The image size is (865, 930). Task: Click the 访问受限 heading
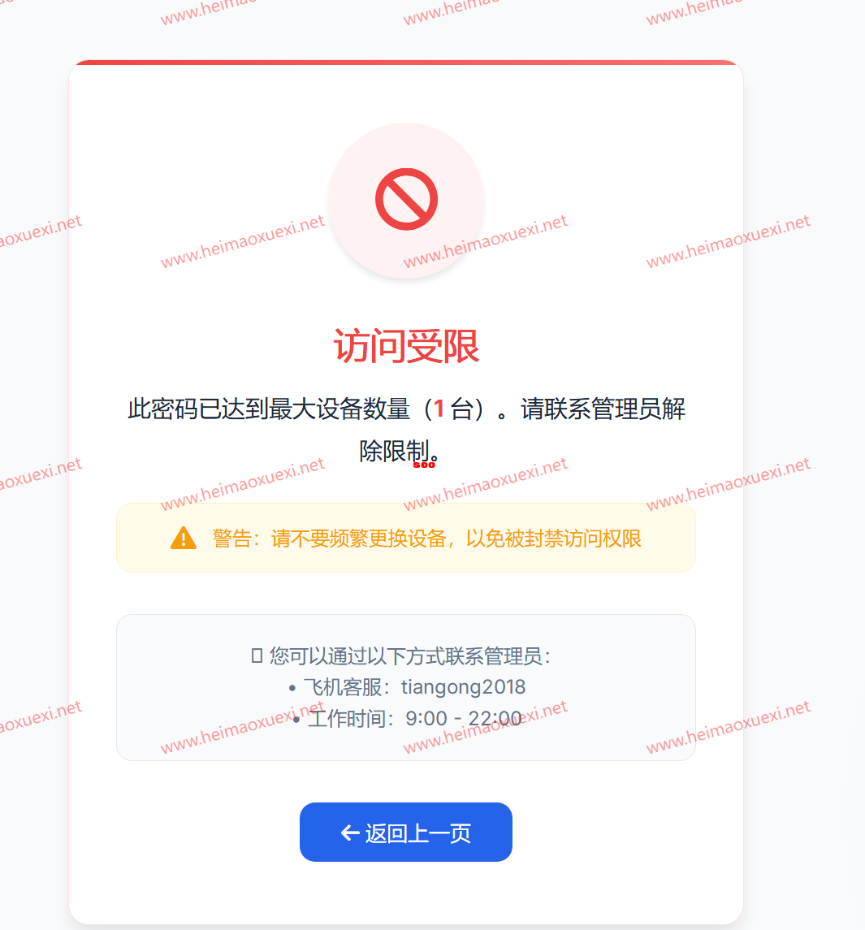pyautogui.click(x=406, y=346)
